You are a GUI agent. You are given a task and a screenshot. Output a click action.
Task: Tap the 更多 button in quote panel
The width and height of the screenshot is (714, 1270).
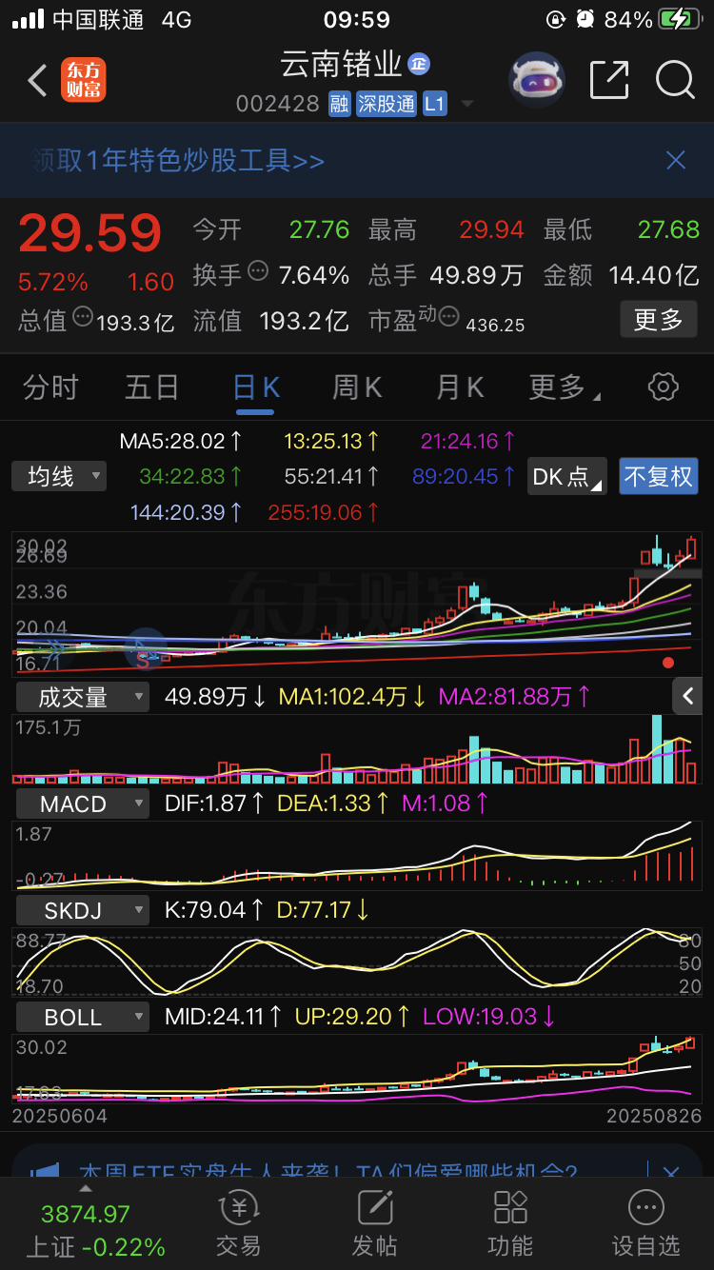coord(659,319)
